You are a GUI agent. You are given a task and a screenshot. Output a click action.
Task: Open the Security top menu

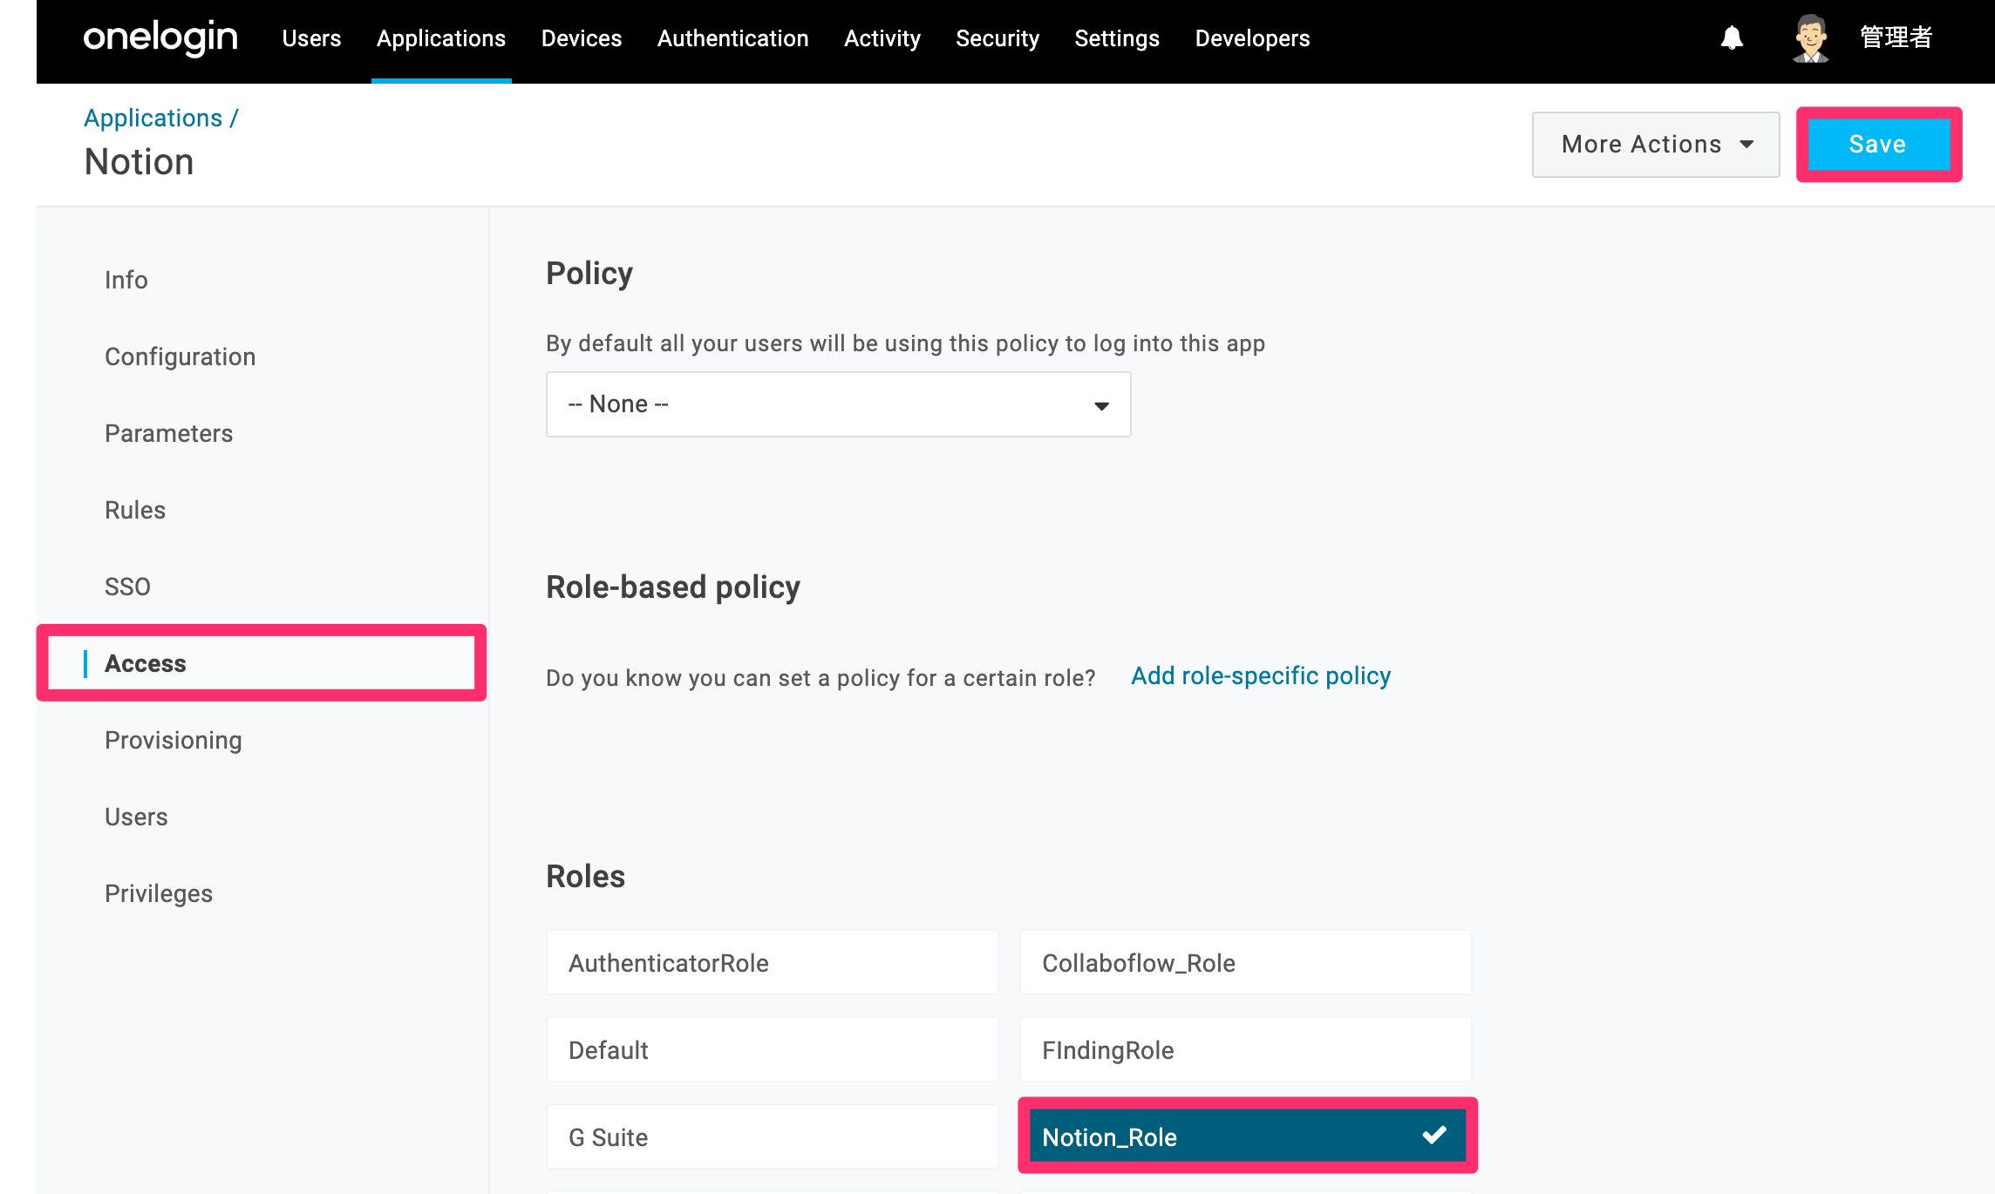coord(997,38)
